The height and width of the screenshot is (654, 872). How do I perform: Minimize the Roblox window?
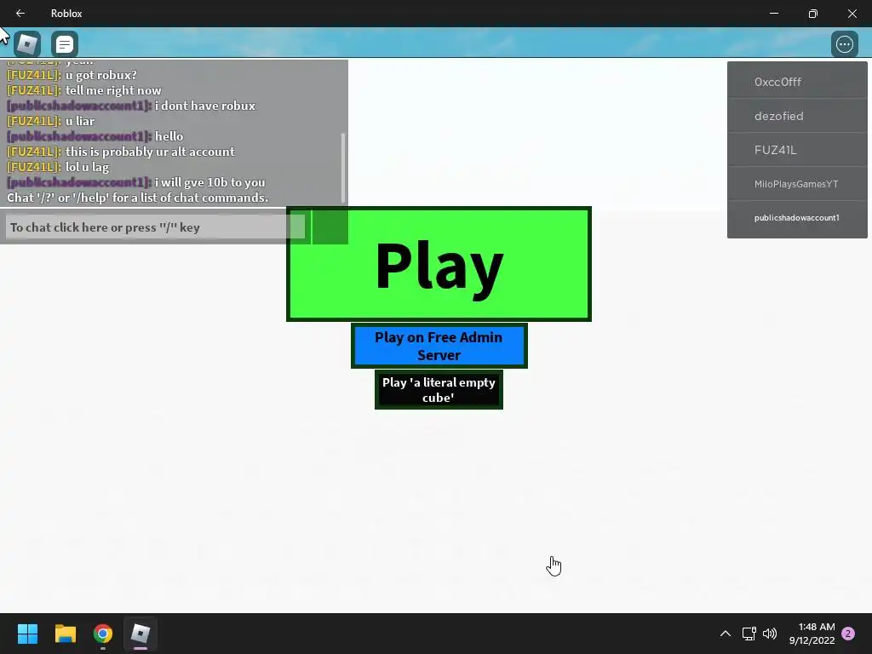coord(773,14)
